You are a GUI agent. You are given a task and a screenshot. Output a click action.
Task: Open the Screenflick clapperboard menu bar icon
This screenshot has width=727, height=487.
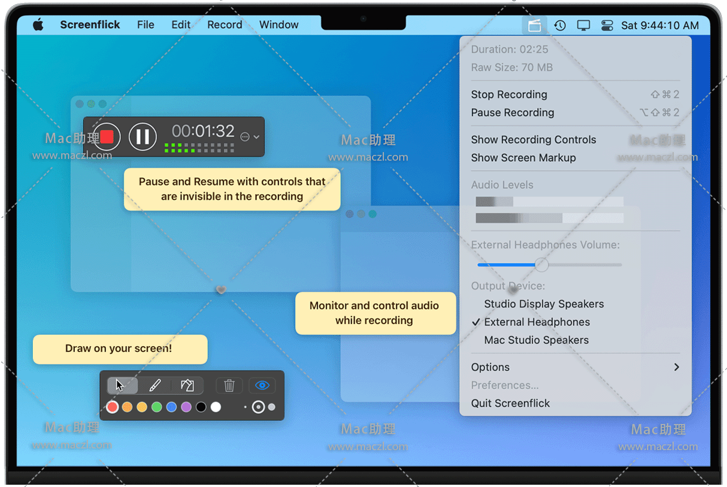point(534,25)
